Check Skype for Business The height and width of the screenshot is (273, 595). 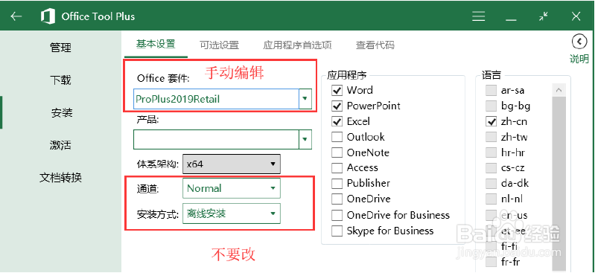click(337, 231)
